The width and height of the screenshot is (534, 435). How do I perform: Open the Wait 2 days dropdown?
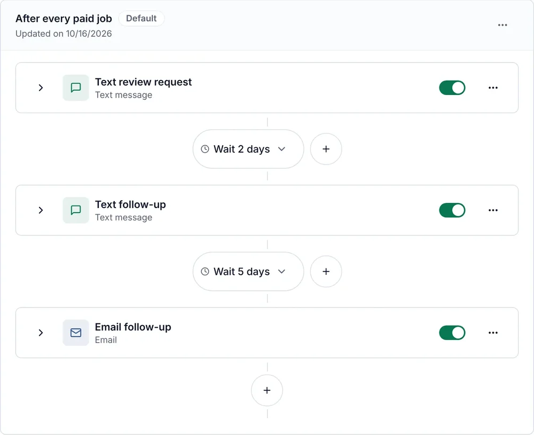(x=248, y=149)
